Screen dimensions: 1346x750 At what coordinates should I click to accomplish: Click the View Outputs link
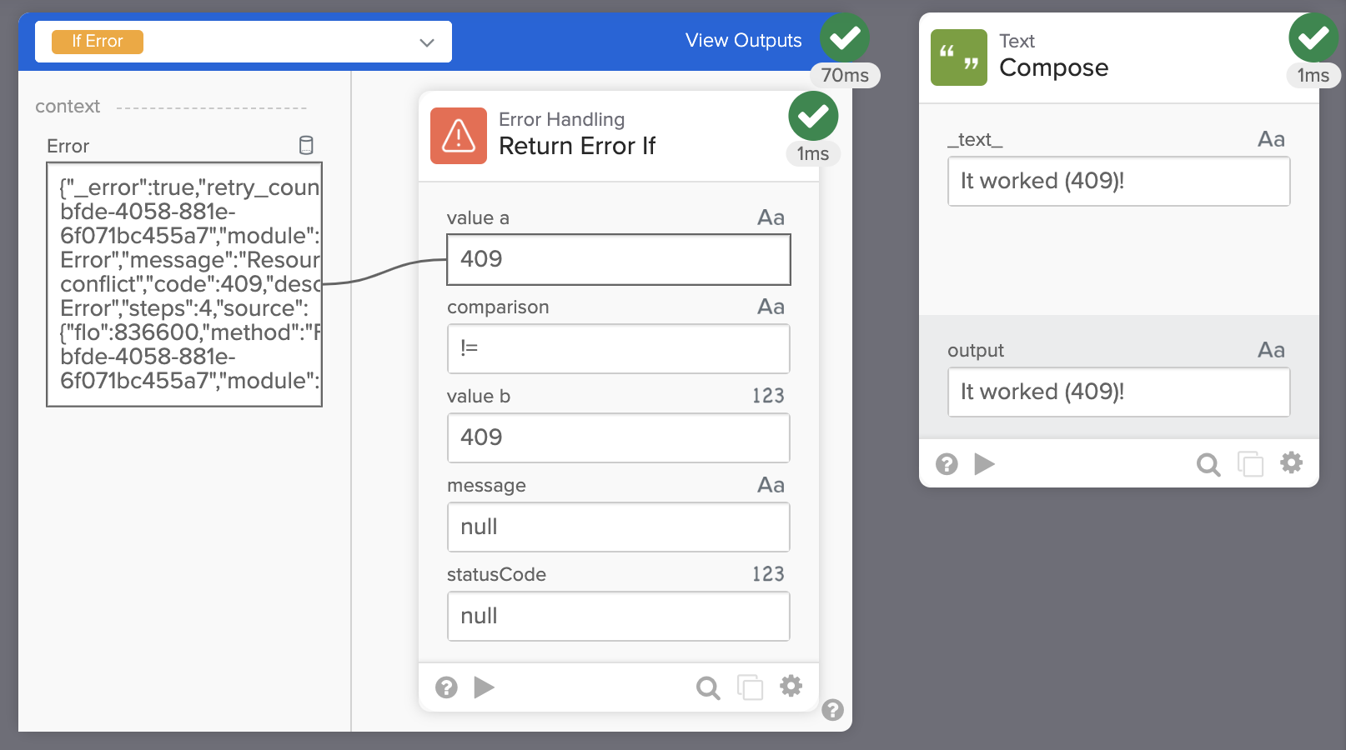point(743,40)
